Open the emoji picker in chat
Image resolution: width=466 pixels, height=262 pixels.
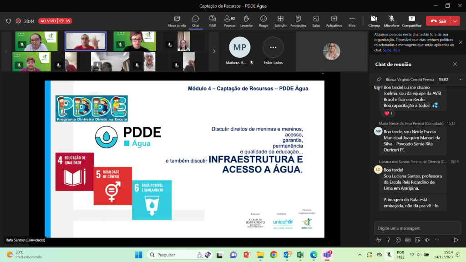398,240
